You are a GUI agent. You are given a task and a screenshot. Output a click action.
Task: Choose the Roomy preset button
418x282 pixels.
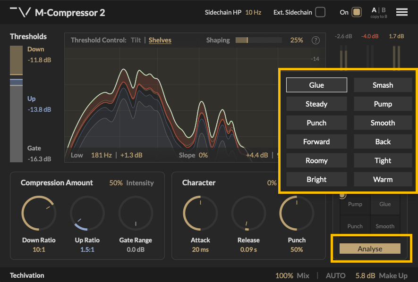(316, 160)
